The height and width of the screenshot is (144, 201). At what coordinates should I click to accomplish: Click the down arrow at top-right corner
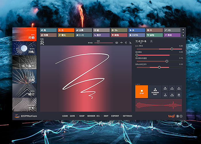pos(183,36)
